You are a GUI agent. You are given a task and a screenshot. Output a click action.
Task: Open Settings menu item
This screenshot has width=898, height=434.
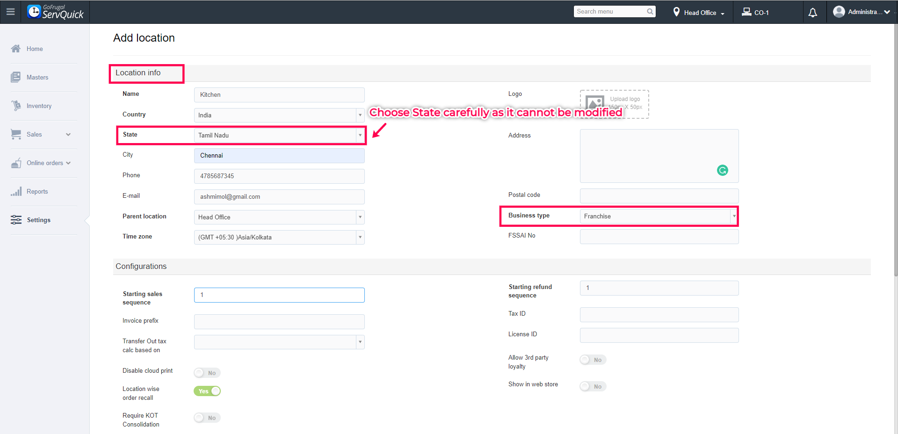[x=38, y=220]
